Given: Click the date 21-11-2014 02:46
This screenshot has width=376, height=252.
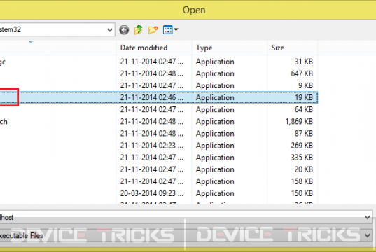Looking at the screenshot, I should [151, 97].
